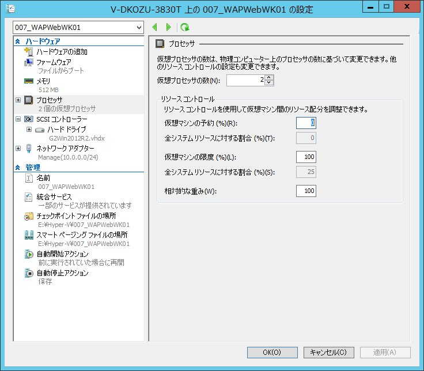Image resolution: width=424 pixels, height=371 pixels.
Task: Click the green refresh icon
Action: [x=185, y=27]
